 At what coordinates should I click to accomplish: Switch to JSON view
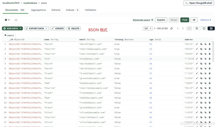(x=204, y=28)
